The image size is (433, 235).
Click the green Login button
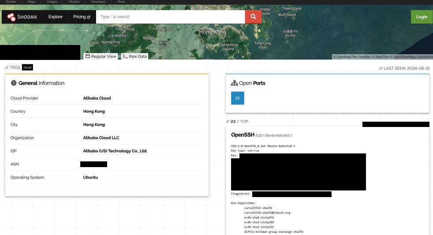point(422,17)
